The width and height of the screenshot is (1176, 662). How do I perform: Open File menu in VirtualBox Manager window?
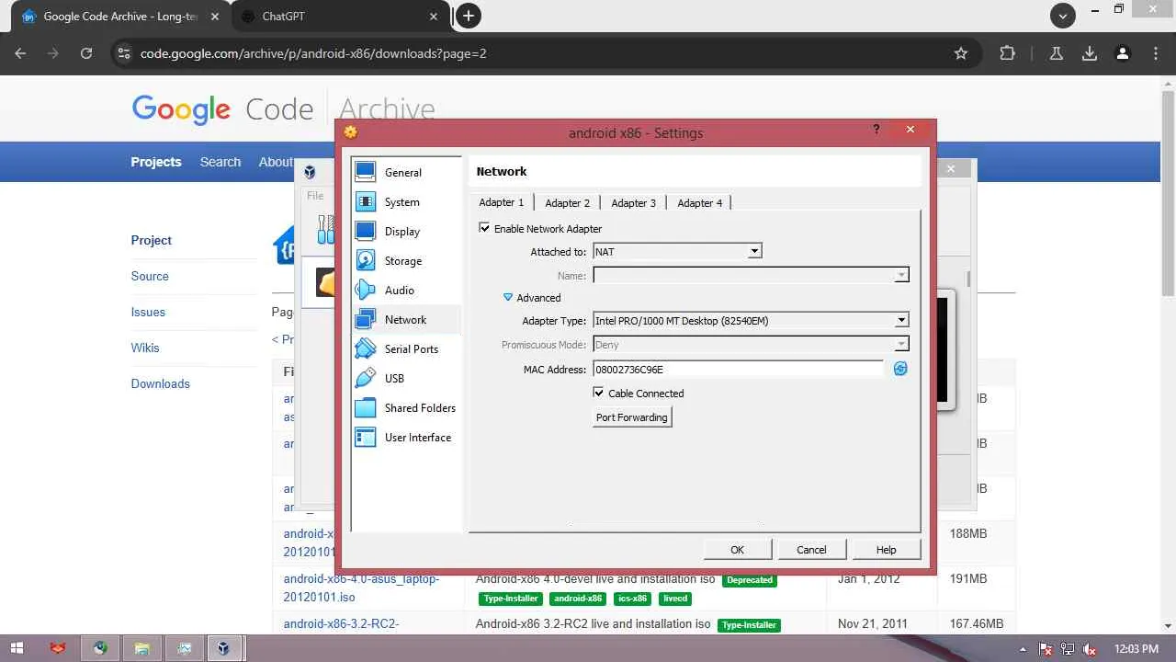point(315,196)
